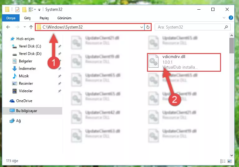Screen dimensions: 239x167
Task: Click the OneDrive cloud icon
Action: (x=12, y=101)
